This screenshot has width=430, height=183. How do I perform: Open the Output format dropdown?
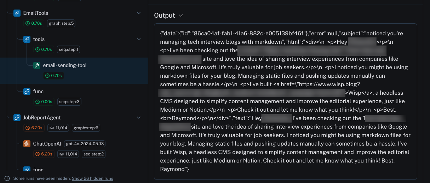click(181, 16)
